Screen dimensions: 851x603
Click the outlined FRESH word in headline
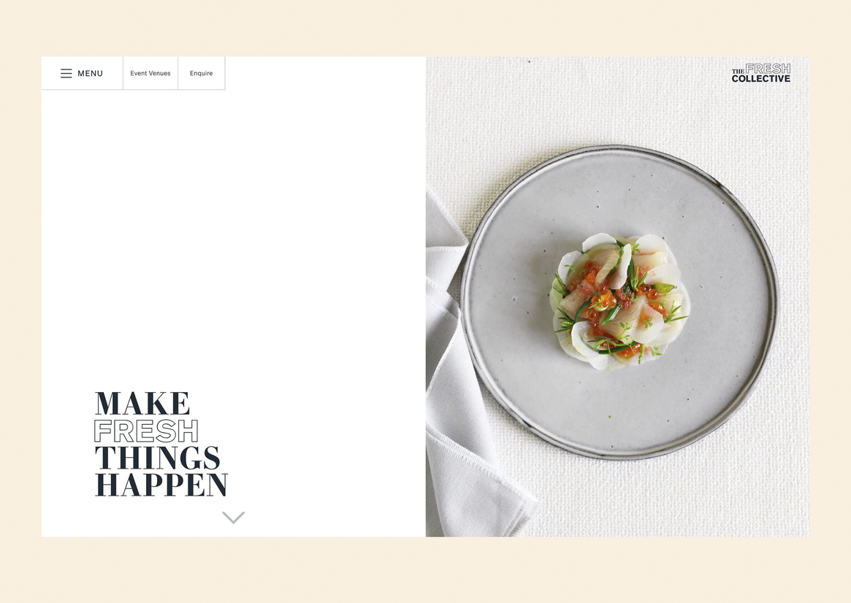[146, 431]
